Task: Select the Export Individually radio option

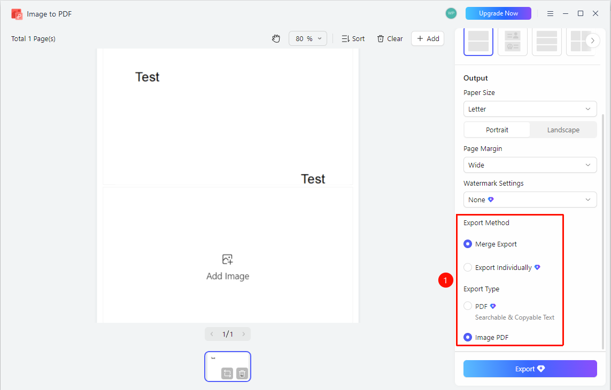Action: point(468,267)
